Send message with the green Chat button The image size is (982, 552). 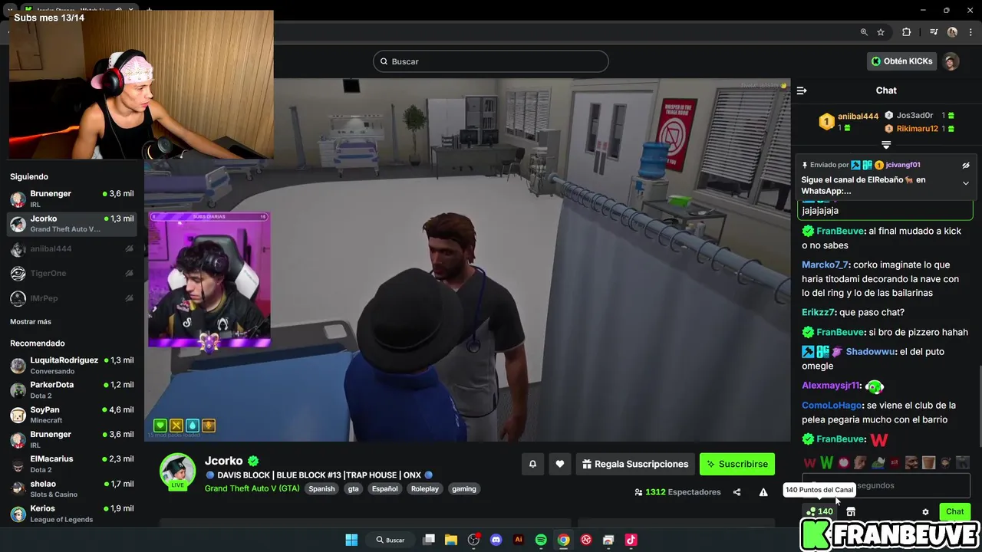[954, 511]
